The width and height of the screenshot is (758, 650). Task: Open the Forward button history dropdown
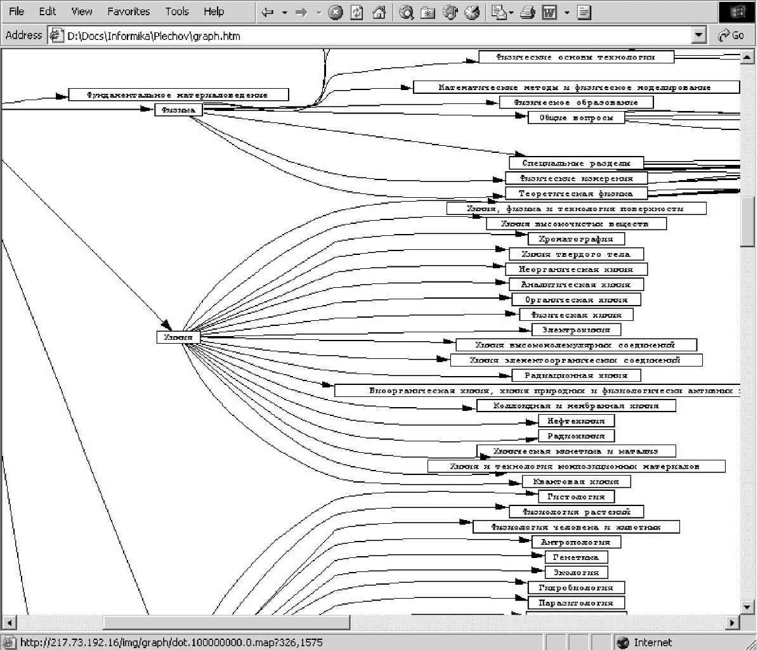pyautogui.click(x=318, y=13)
